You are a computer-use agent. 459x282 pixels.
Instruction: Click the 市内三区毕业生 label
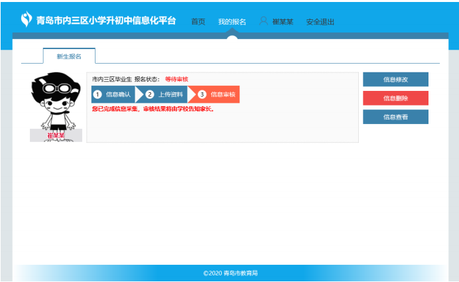coord(111,79)
